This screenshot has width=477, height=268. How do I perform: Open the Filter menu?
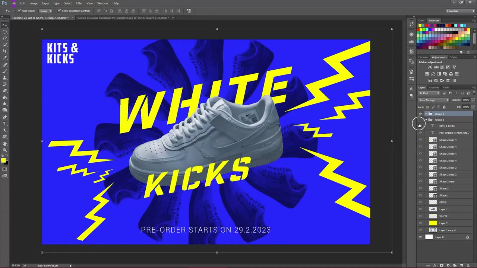pos(79,3)
